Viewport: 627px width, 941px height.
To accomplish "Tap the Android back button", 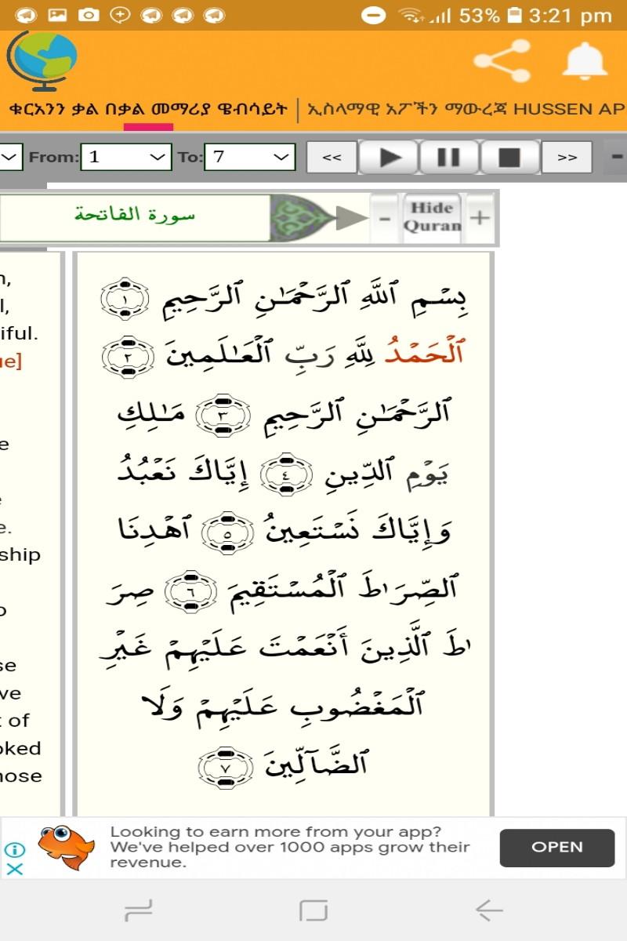I will click(488, 910).
